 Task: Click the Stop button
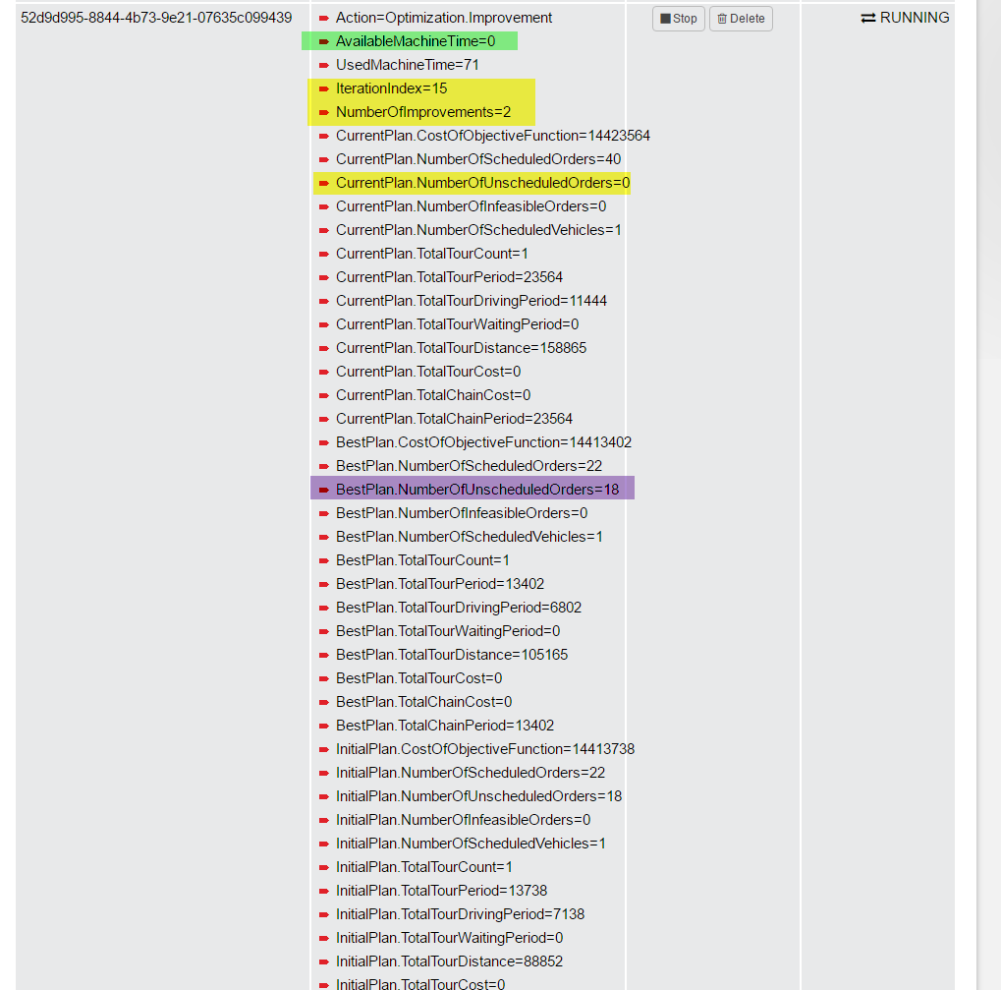[x=678, y=19]
